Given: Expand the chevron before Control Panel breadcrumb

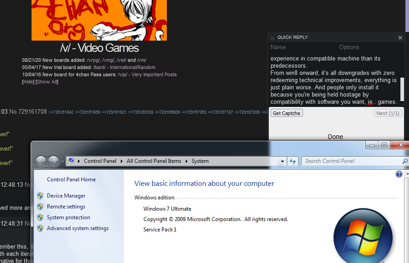Looking at the screenshot, I should [x=79, y=161].
